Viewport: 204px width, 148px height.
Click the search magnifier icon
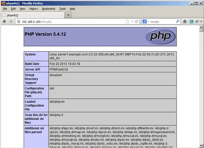tap(178, 22)
